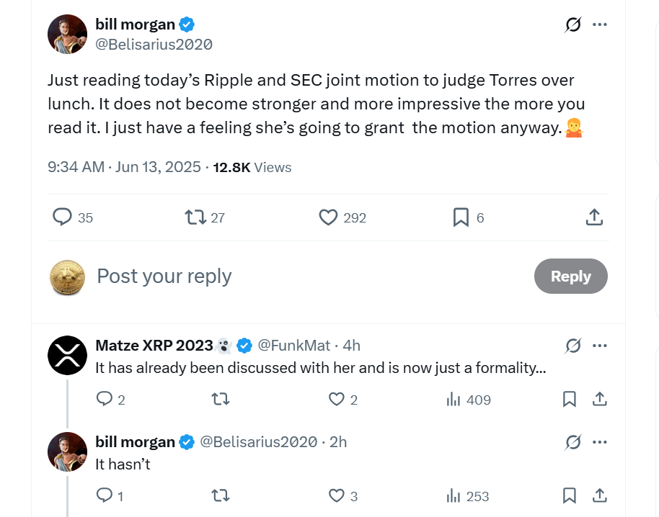Repost the Matze XRP 2023 reply
659x517 pixels.
tap(220, 400)
